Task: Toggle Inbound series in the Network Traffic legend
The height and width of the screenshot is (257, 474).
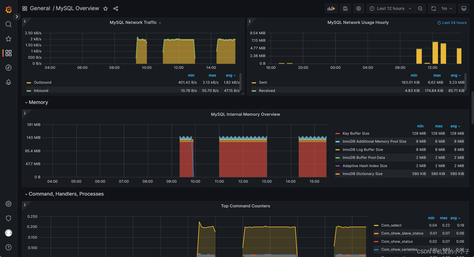Action: pyautogui.click(x=41, y=91)
